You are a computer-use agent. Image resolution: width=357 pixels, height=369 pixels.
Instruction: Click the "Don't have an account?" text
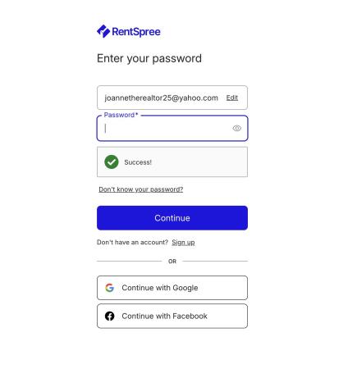132,243
